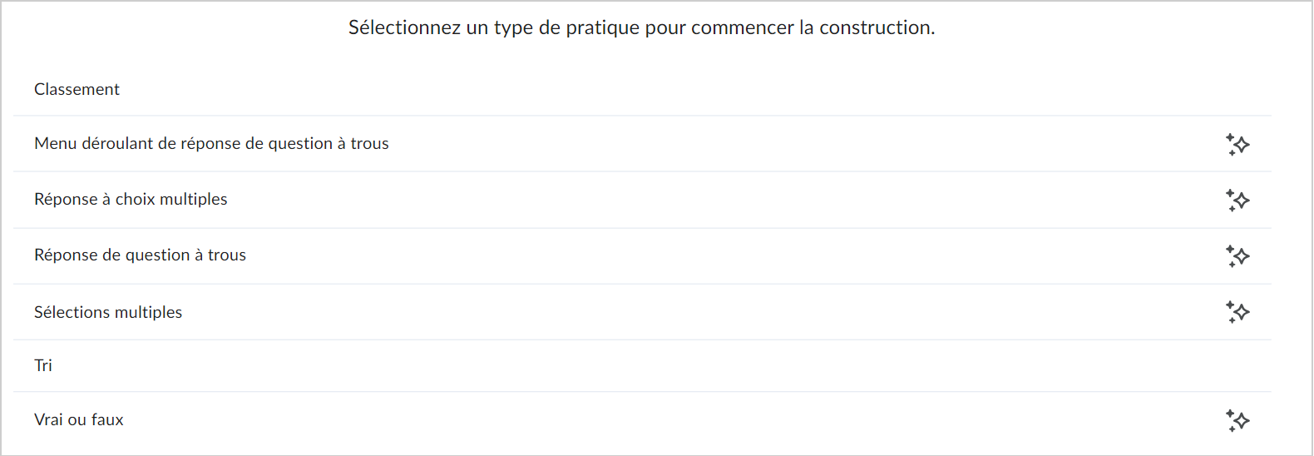Select the Classement practice type
Viewport: 1314px width, 456px height.
pyautogui.click(x=642, y=89)
